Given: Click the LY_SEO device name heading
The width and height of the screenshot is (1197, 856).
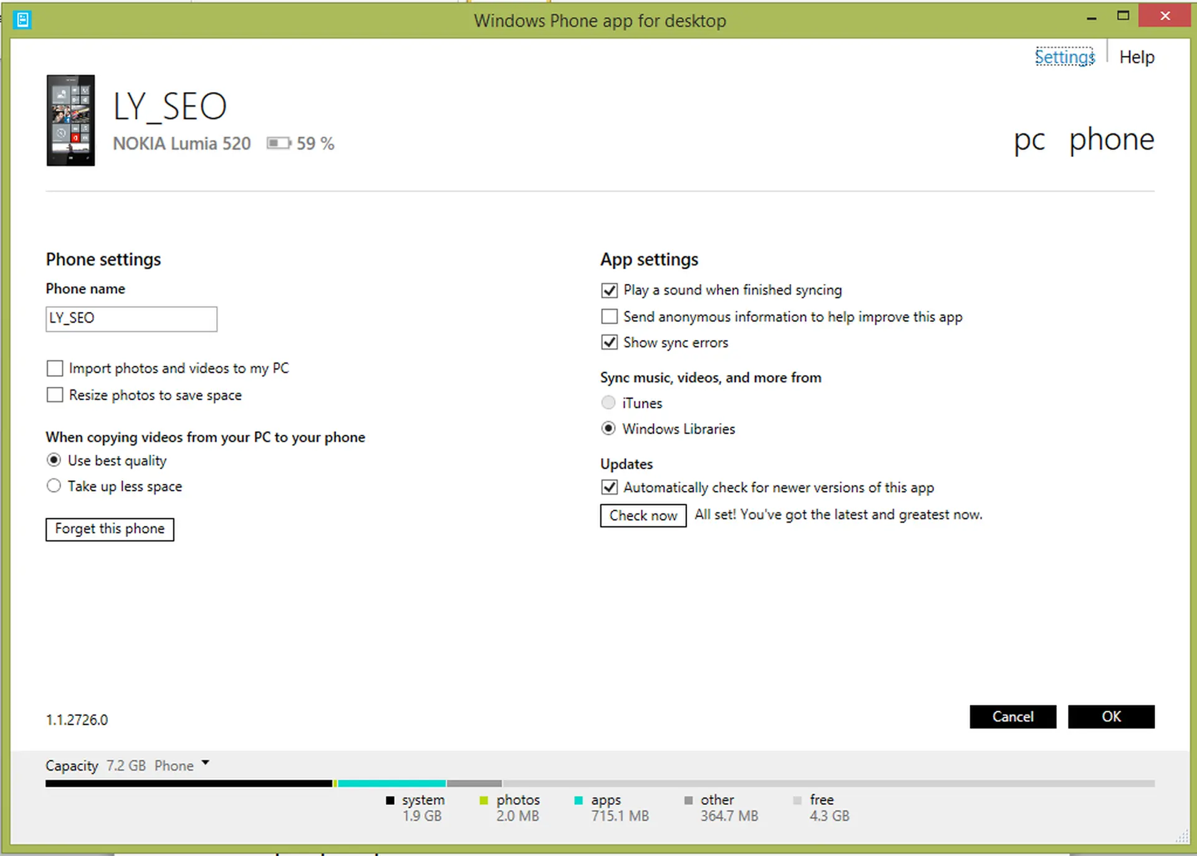Looking at the screenshot, I should coord(170,107).
